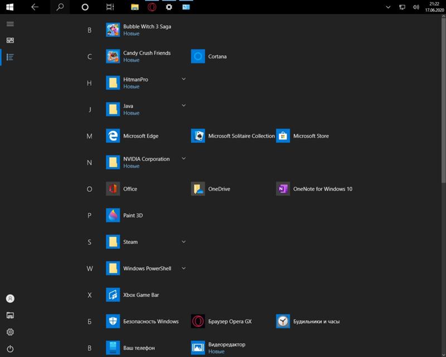The width and height of the screenshot is (446, 357).
Task: Open File Explorer from the Start sidebar
Action: [10, 315]
